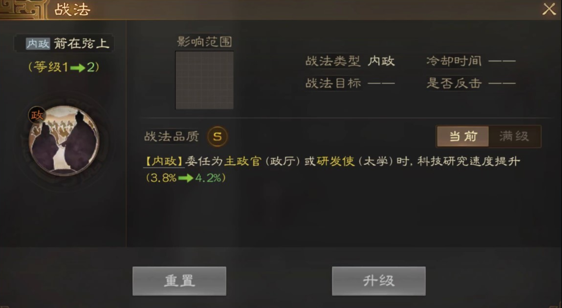
Task: Switch to the 当前 view
Action: pos(463,136)
